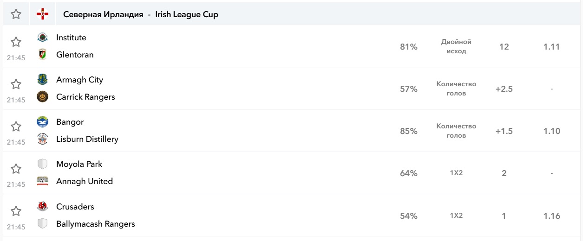Add Bangor vs Lisburn Distillery to favorites
This screenshot has width=583, height=241.
[x=16, y=127]
